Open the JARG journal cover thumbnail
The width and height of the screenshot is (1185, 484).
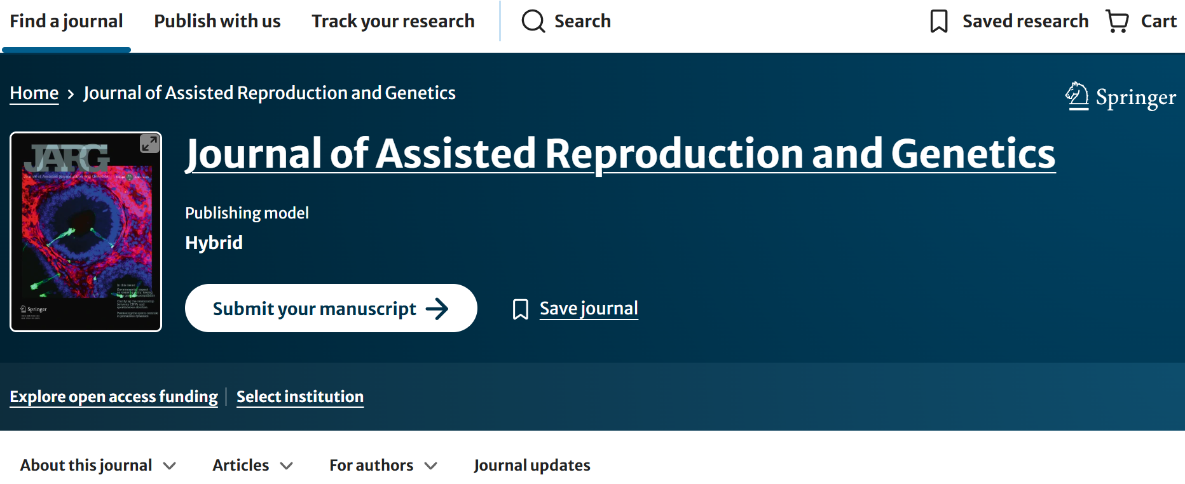pos(86,232)
